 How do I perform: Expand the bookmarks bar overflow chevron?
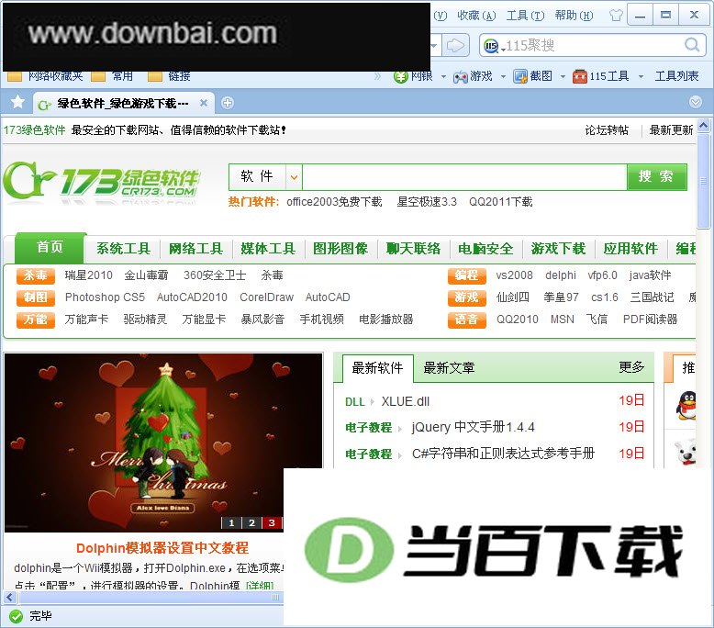(377, 76)
